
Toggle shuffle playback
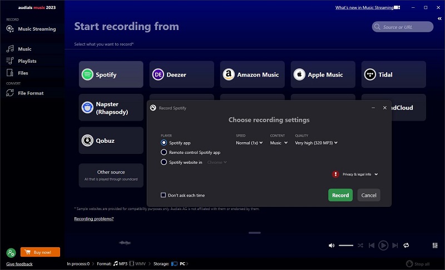coord(360,246)
